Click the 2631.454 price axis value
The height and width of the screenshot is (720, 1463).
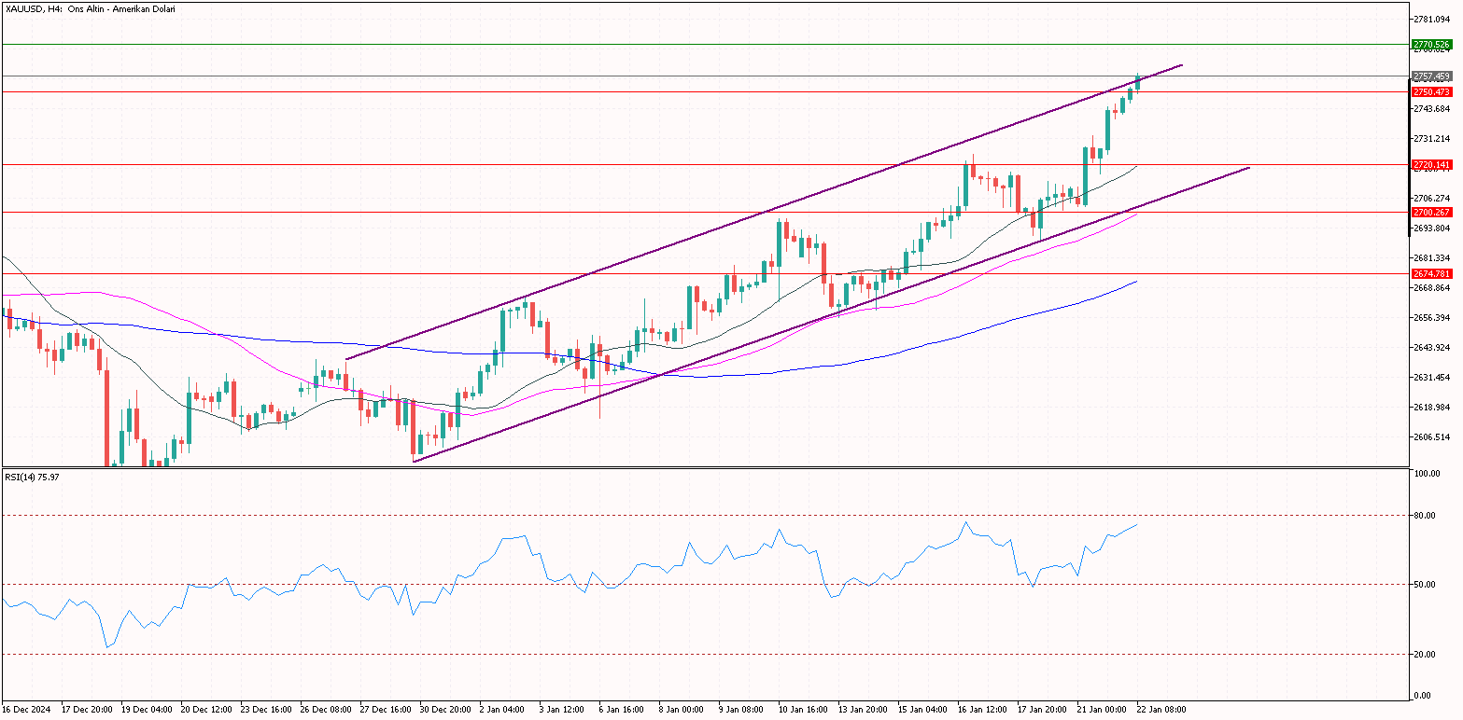[x=1431, y=377]
